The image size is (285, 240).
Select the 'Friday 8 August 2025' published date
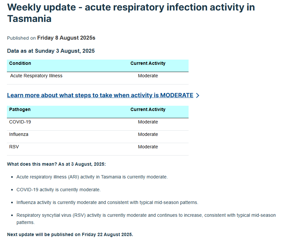pos(66,38)
